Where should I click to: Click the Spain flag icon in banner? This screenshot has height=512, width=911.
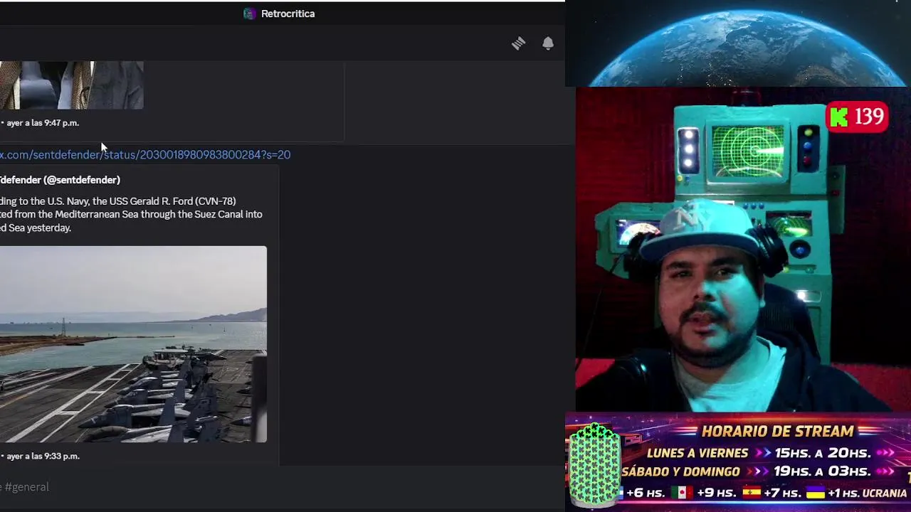(752, 492)
